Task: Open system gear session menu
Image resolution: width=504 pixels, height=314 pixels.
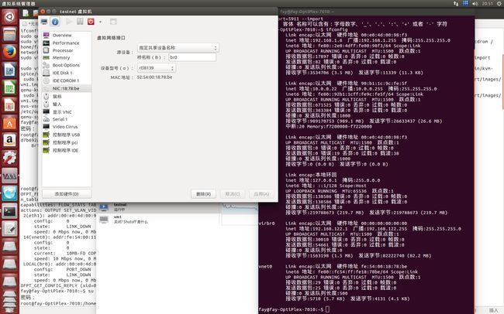Action: point(499,4)
